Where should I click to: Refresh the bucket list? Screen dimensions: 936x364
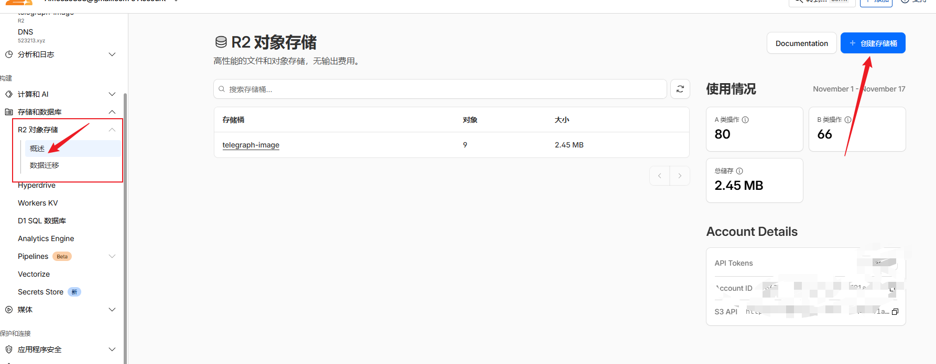[680, 89]
